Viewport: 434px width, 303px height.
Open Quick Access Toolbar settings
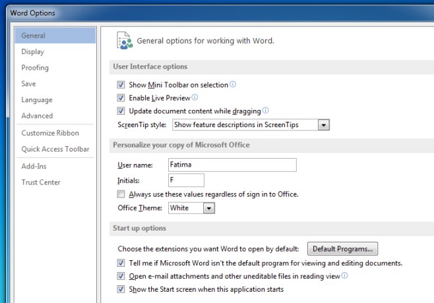55,149
